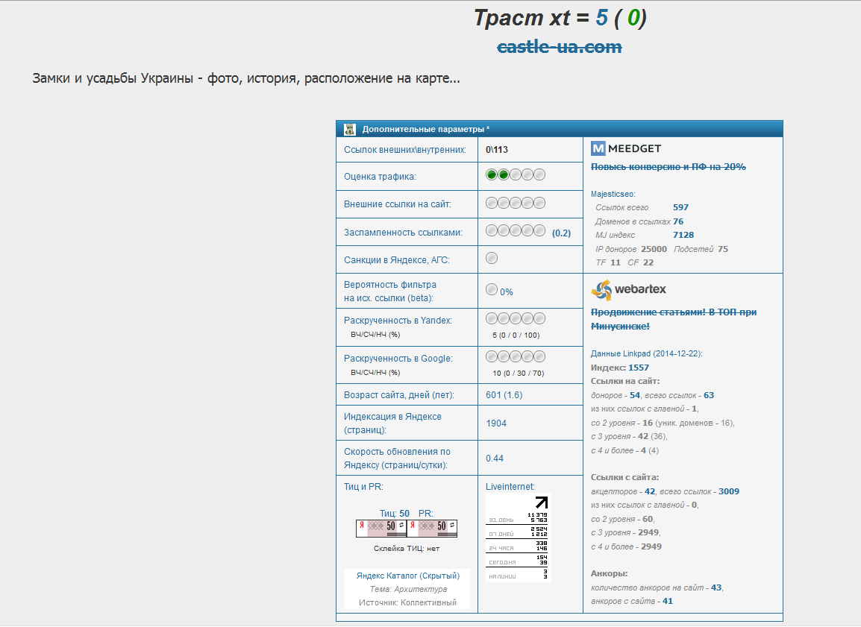Click the Yandex indexed pages value 1904
861x627 pixels.
pyautogui.click(x=496, y=423)
